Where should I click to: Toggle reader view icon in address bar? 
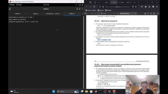(133, 7)
